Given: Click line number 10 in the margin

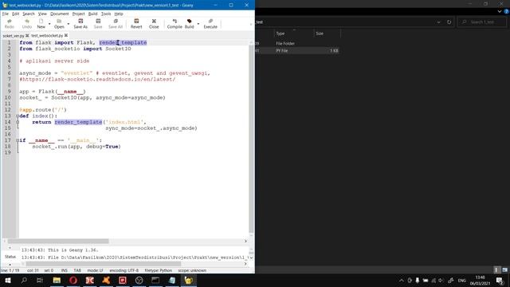Looking at the screenshot, I should point(7,97).
